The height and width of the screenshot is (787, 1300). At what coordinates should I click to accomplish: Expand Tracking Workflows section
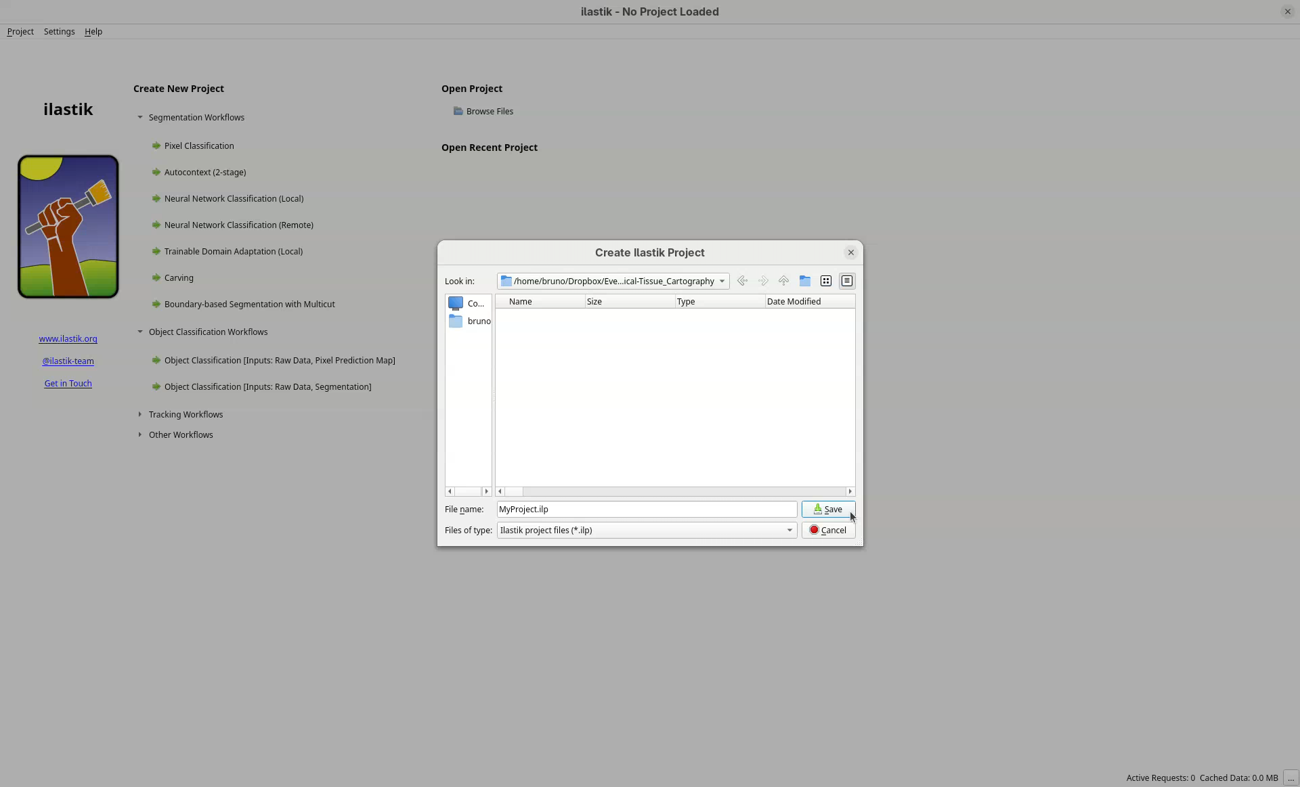tap(140, 414)
